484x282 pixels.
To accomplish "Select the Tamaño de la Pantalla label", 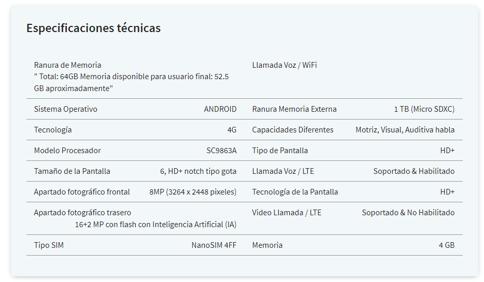I will point(72,171).
